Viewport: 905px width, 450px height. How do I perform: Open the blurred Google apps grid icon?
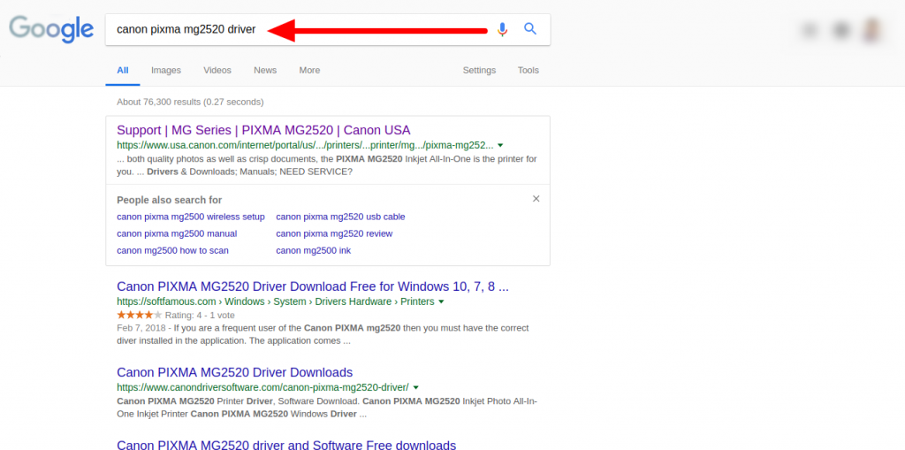tap(810, 29)
